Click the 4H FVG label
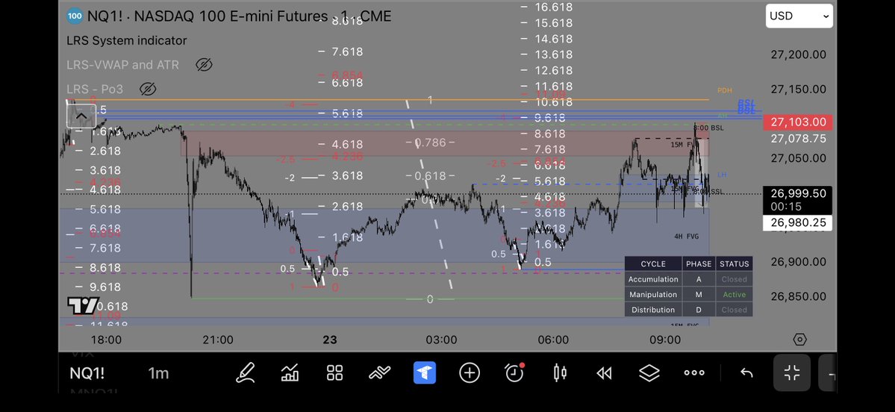Screen dimensions: 895x412 pos(686,237)
